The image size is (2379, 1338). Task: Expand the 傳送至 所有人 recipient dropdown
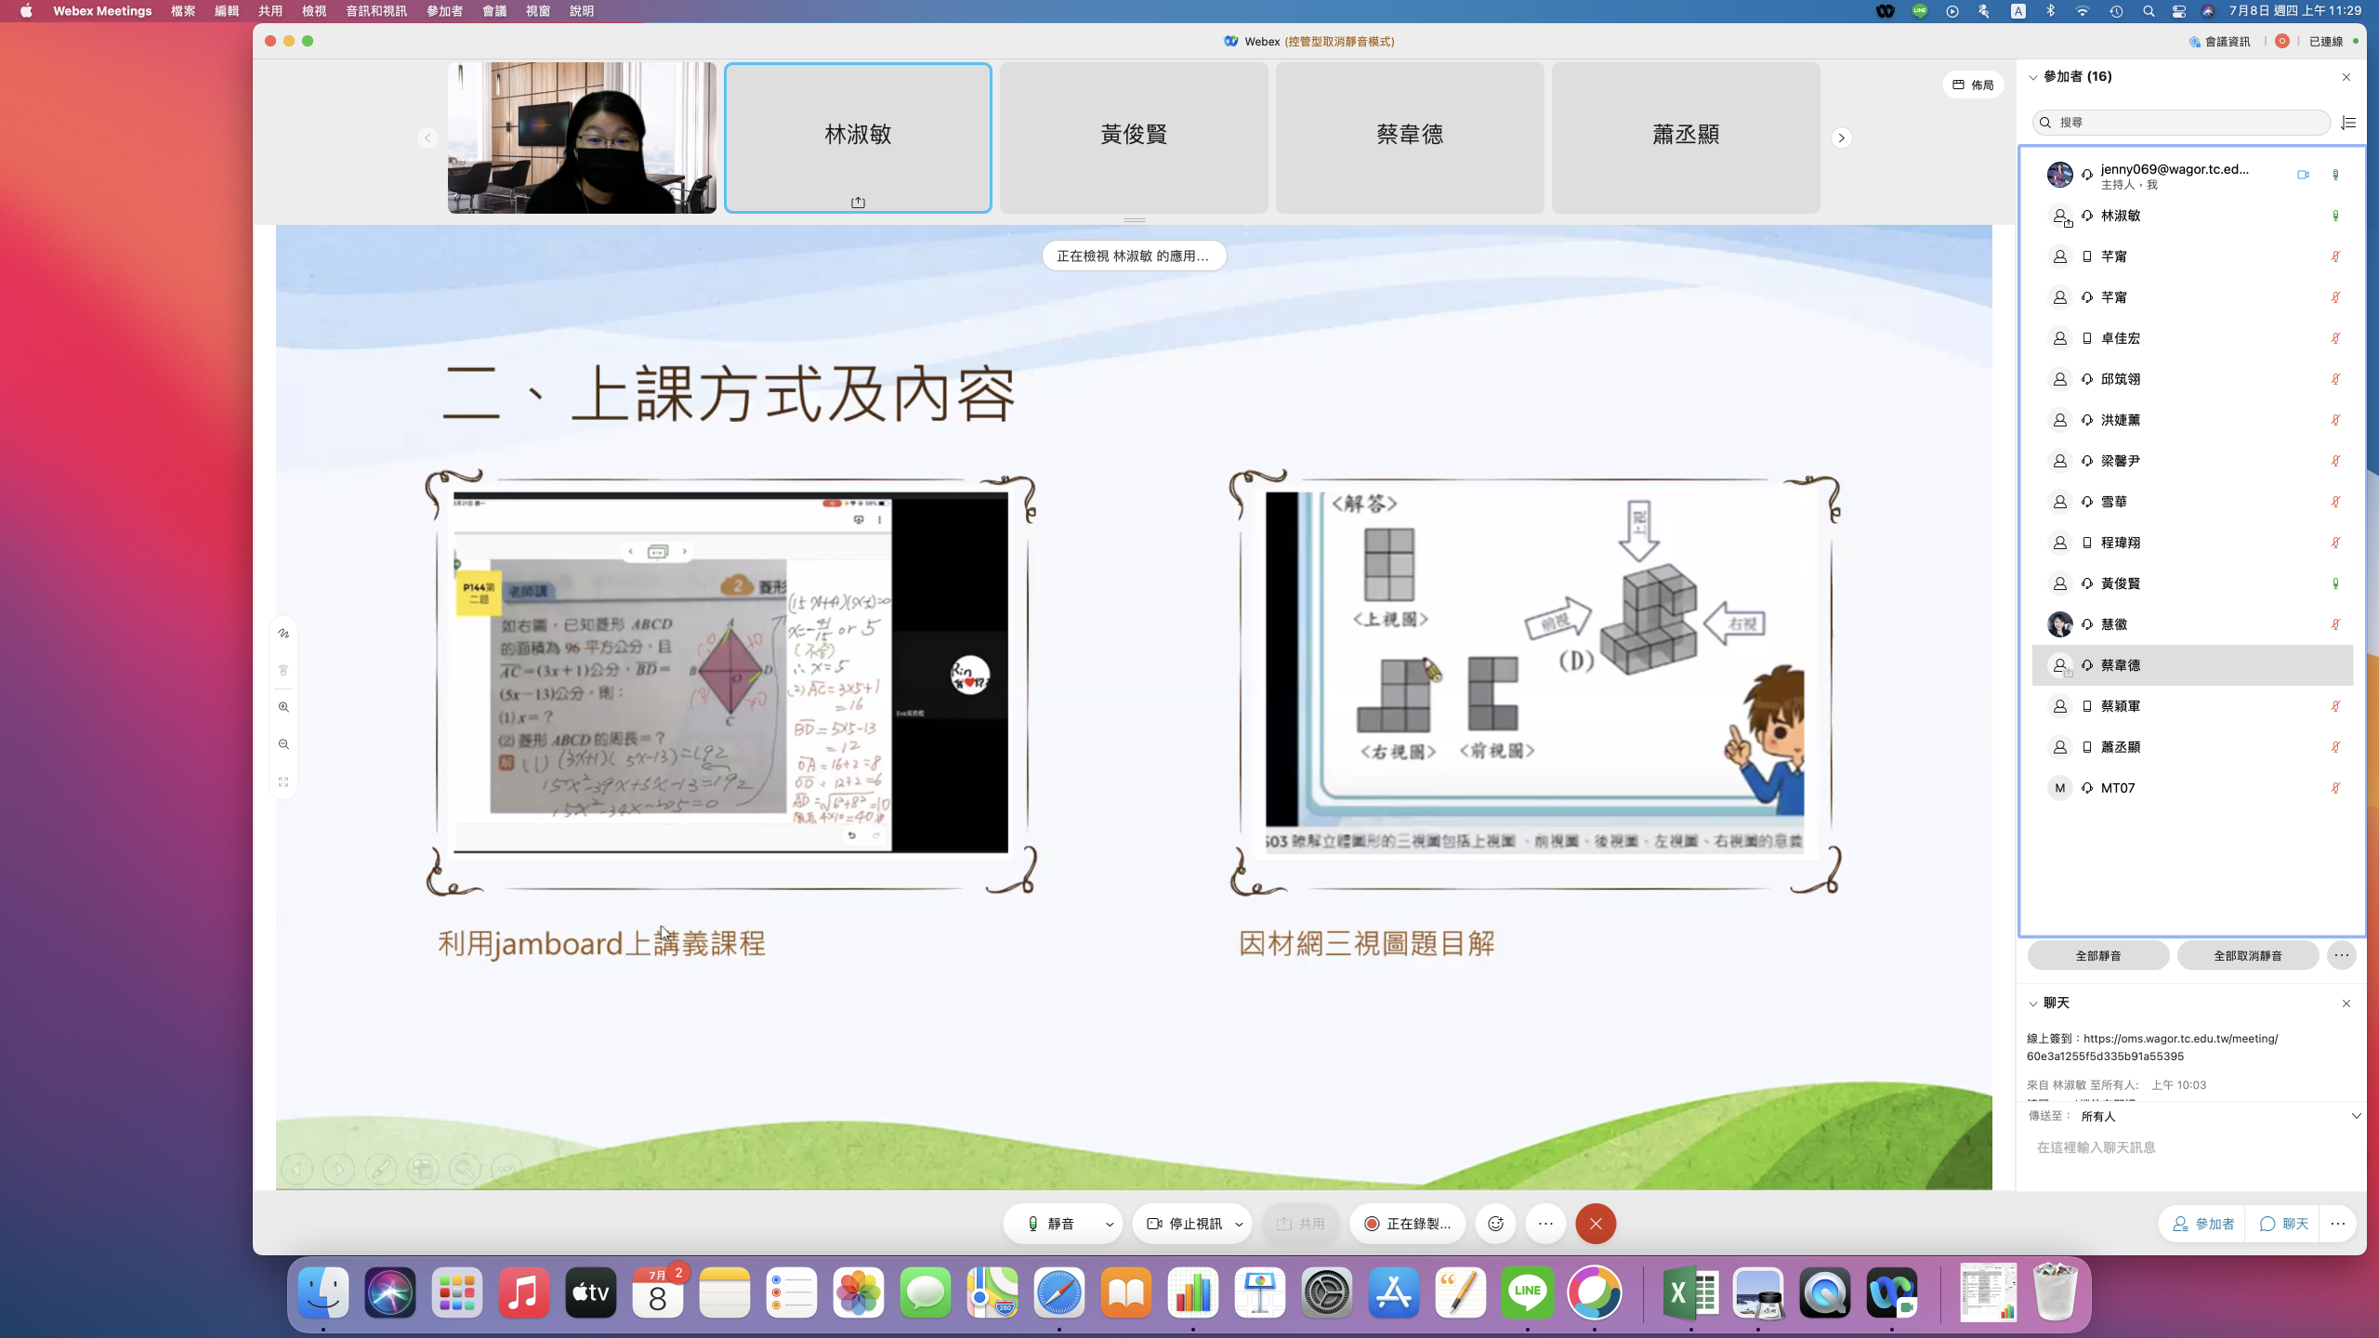(x=2356, y=1116)
